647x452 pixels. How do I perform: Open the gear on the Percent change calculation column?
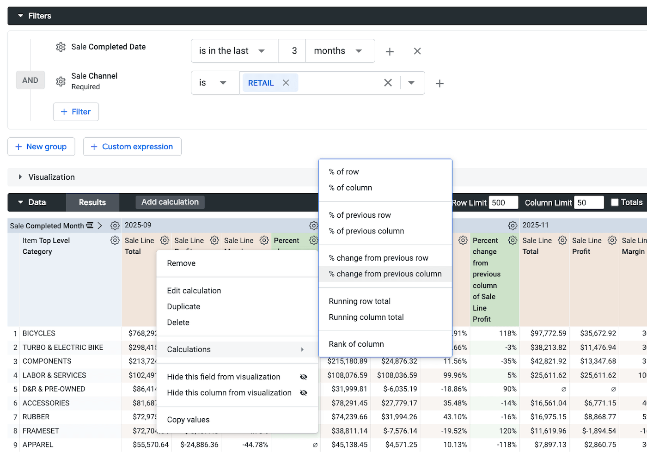click(x=513, y=240)
